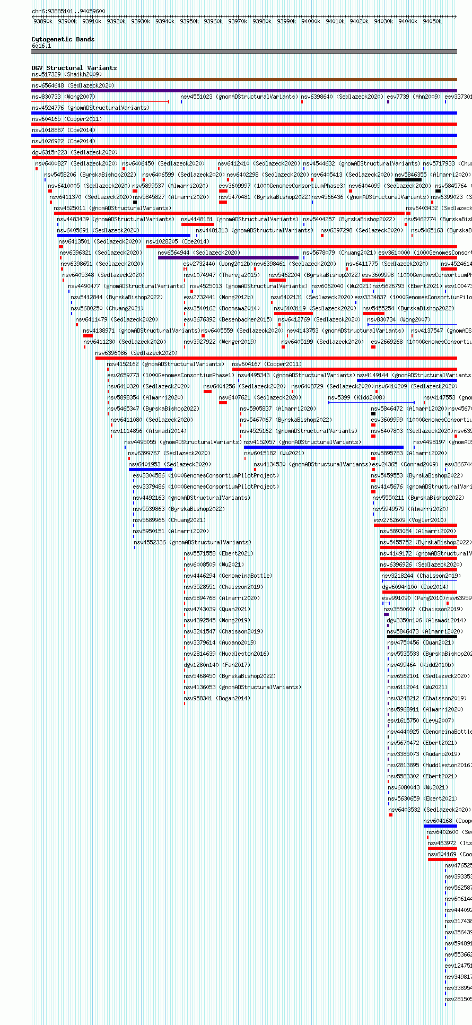
Task: Click the blue bar under nsv4524776
Action: [244, 113]
